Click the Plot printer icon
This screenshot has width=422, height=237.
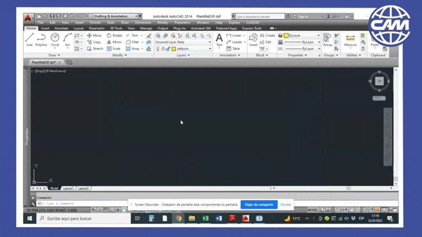tap(66, 16)
